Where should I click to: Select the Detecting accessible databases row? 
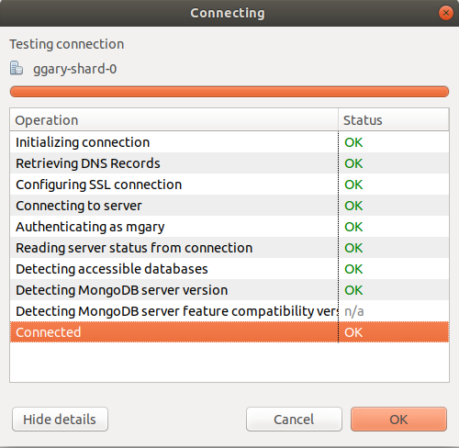pos(229,269)
